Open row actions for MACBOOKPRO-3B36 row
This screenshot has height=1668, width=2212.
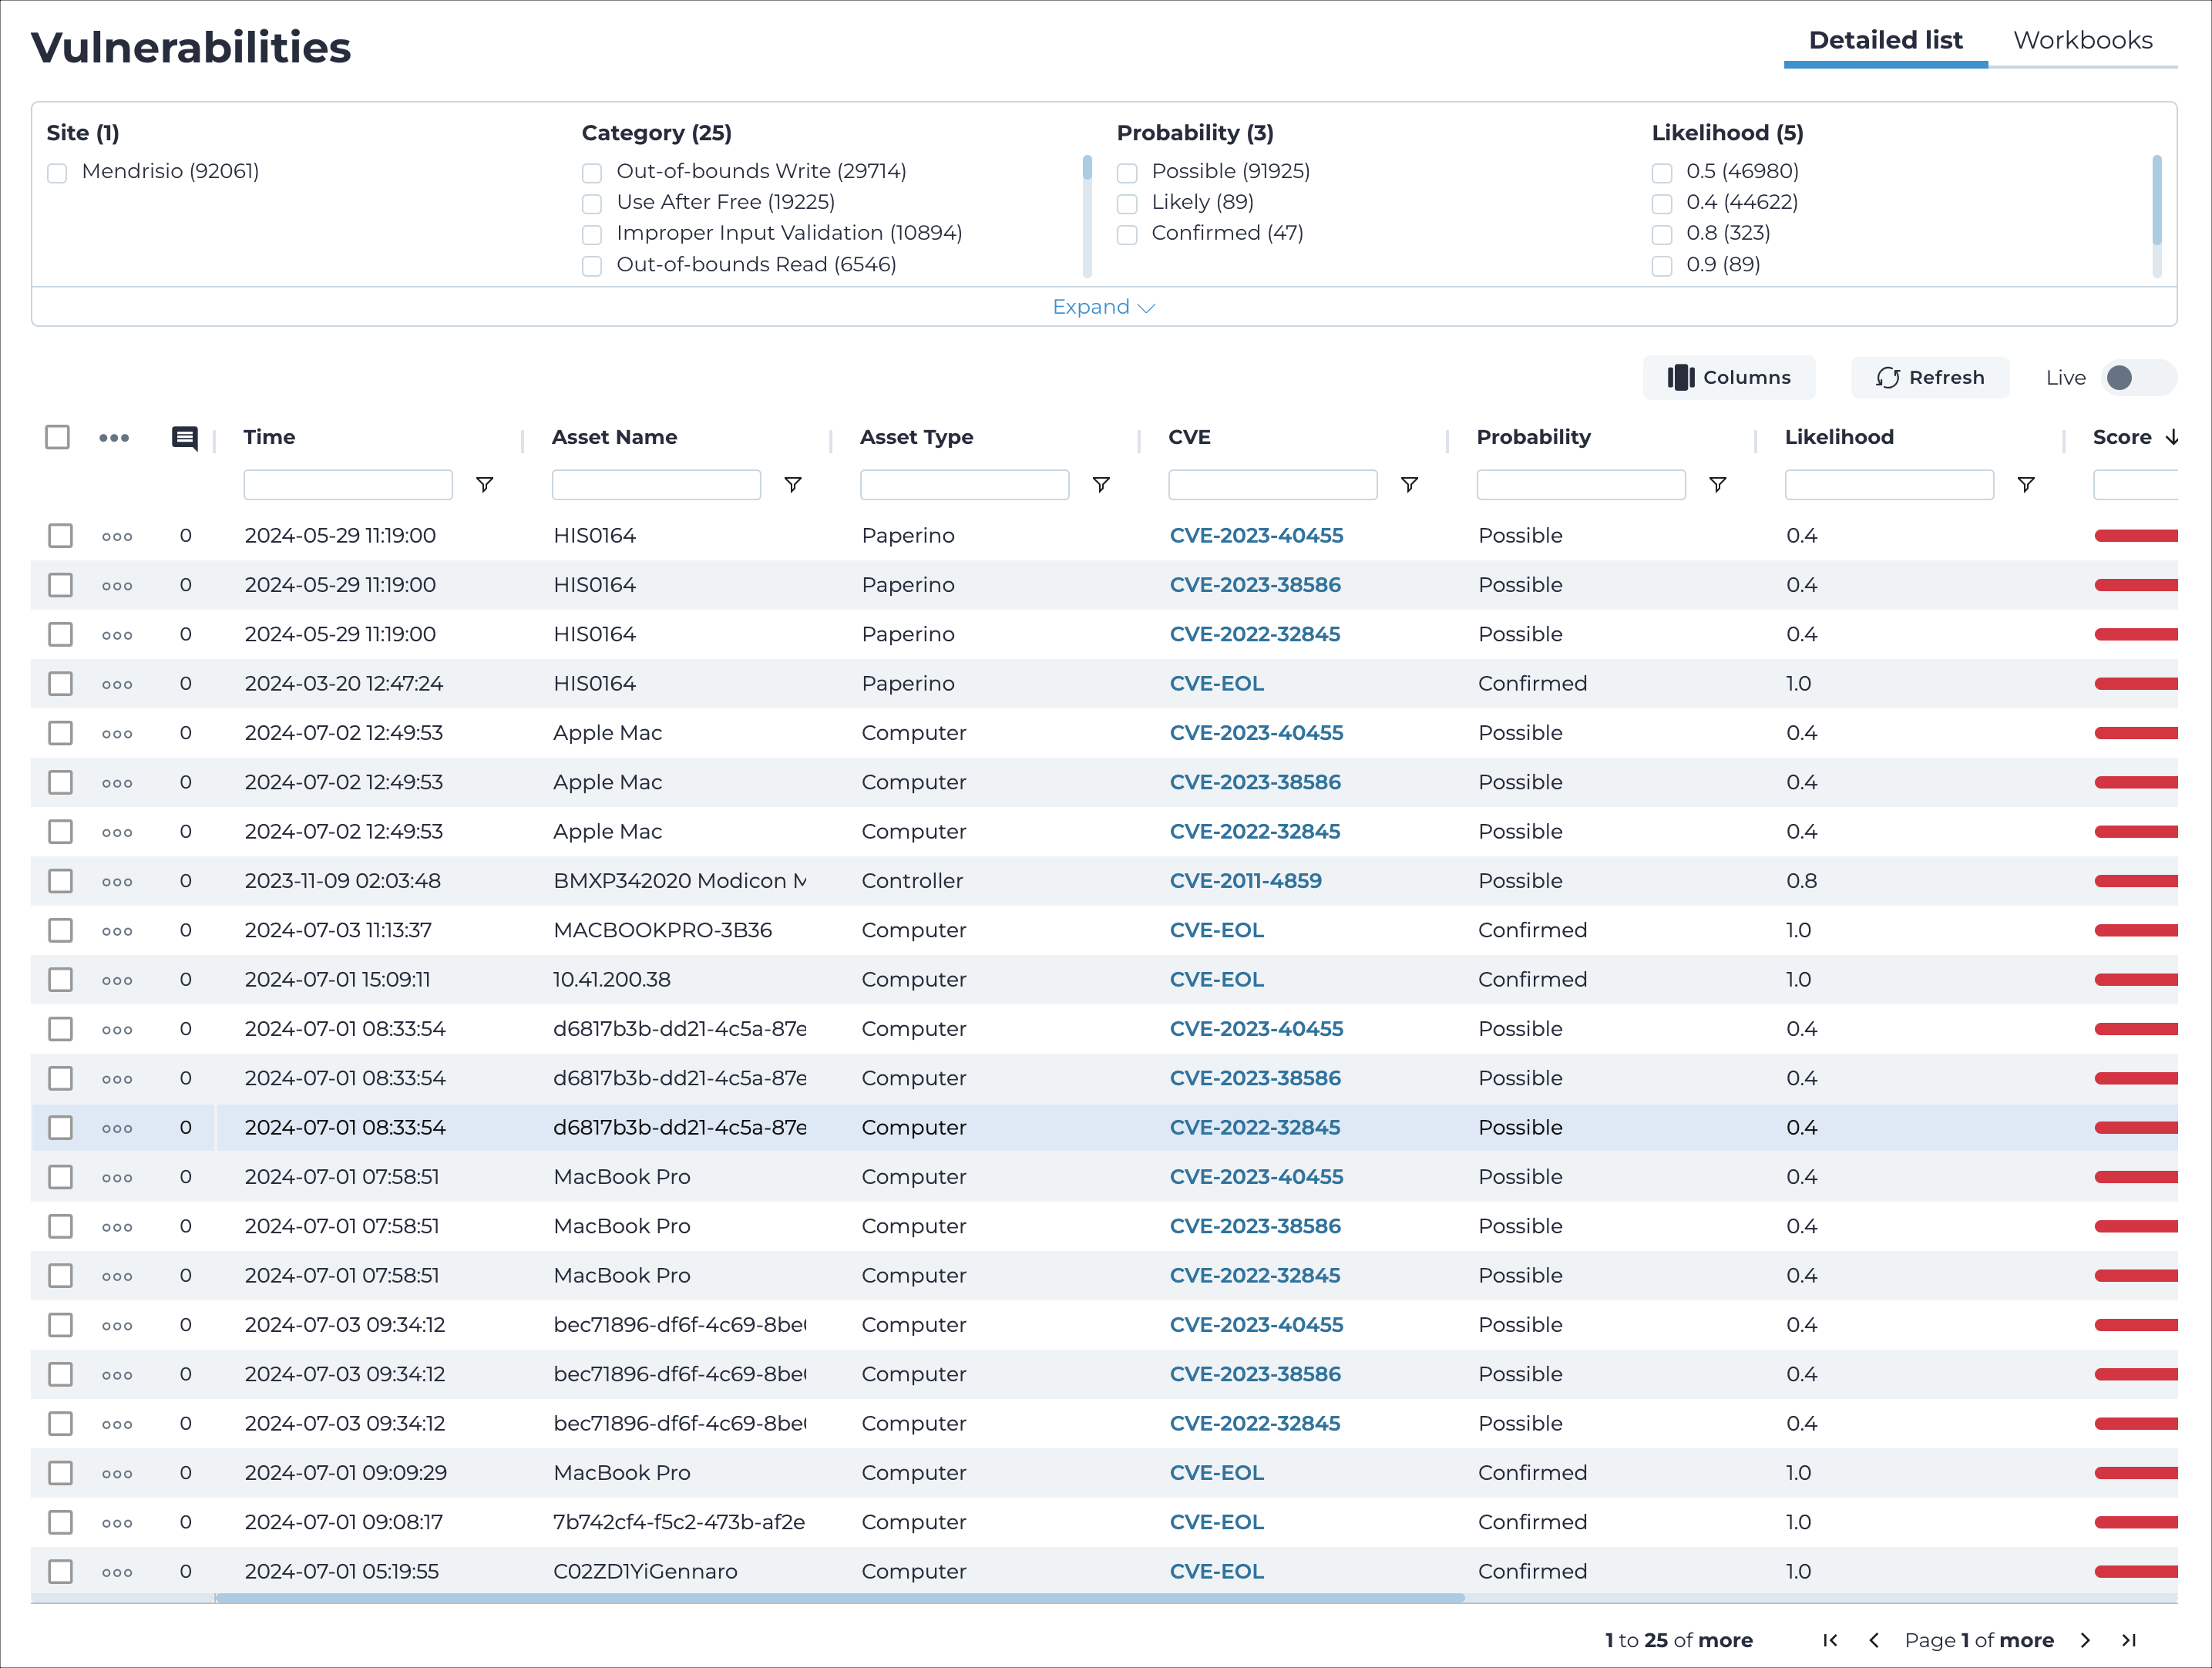pyautogui.click(x=117, y=931)
